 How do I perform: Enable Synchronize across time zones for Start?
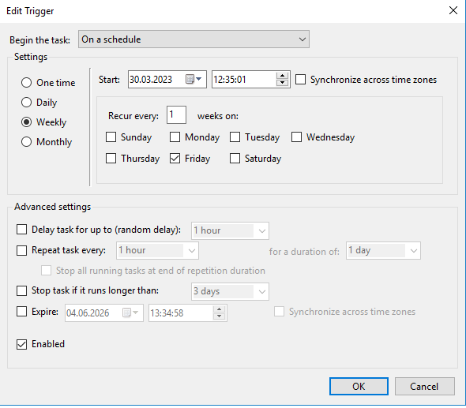(300, 80)
